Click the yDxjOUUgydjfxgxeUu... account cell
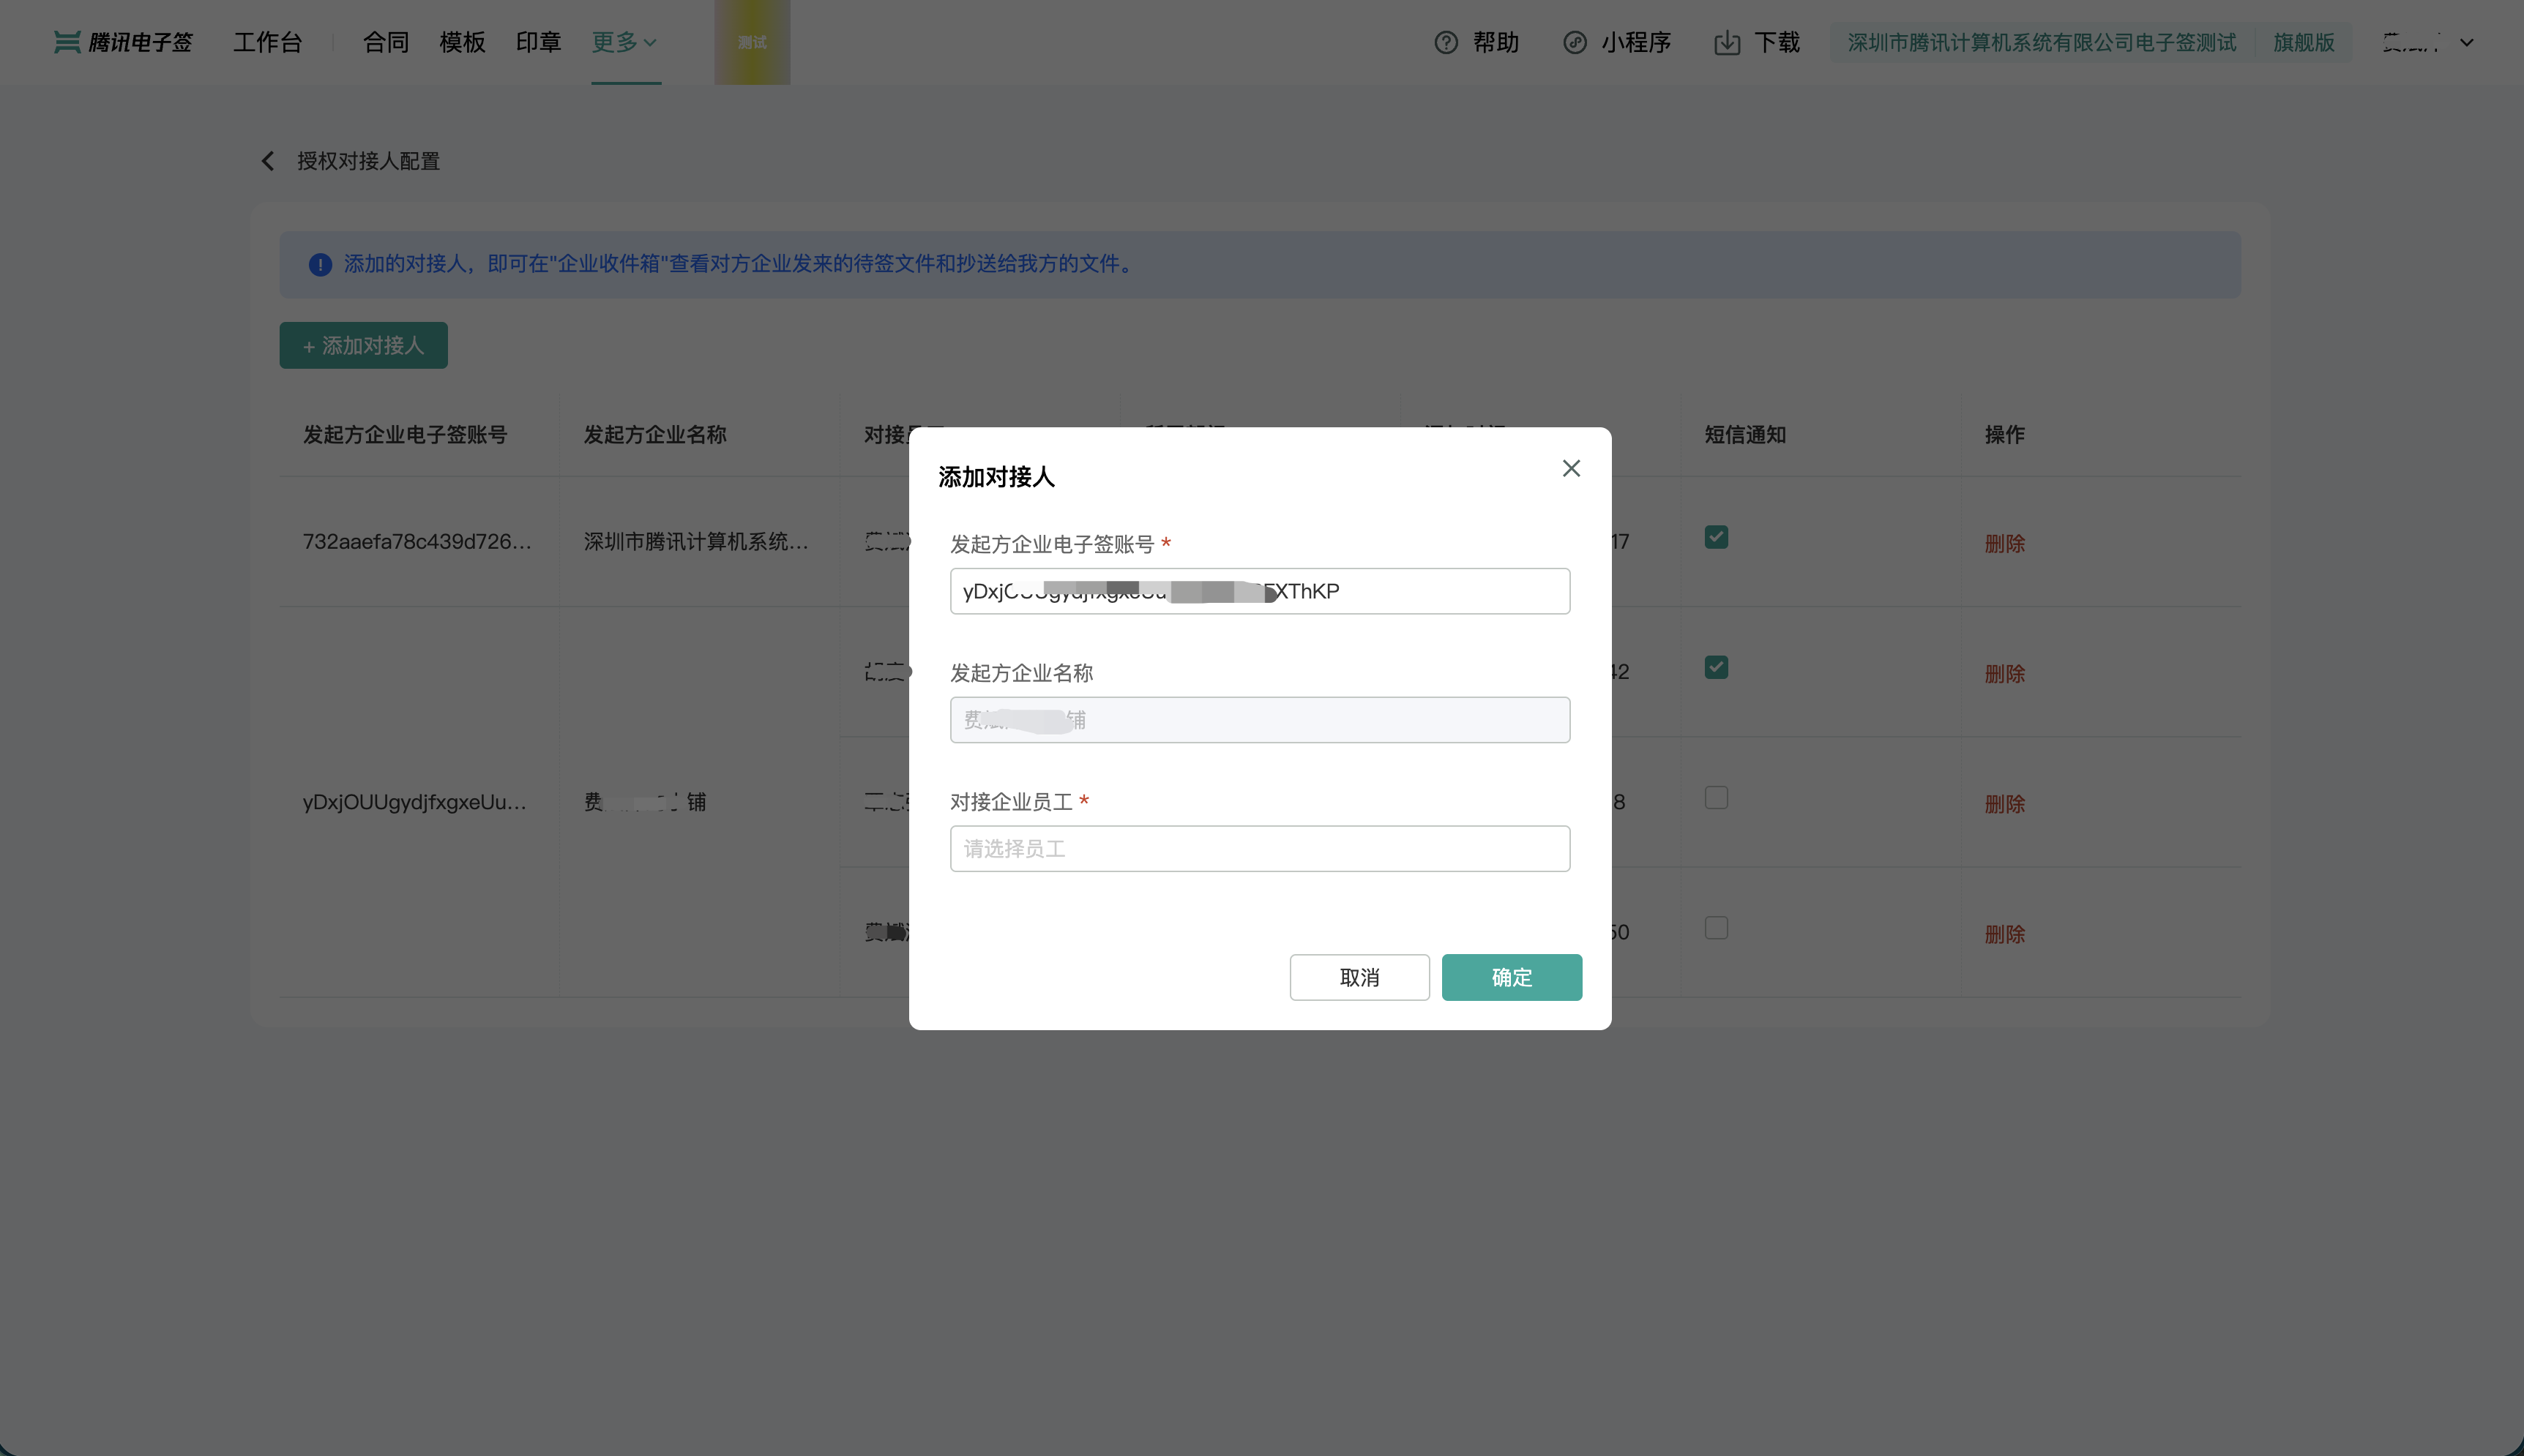 click(x=415, y=802)
